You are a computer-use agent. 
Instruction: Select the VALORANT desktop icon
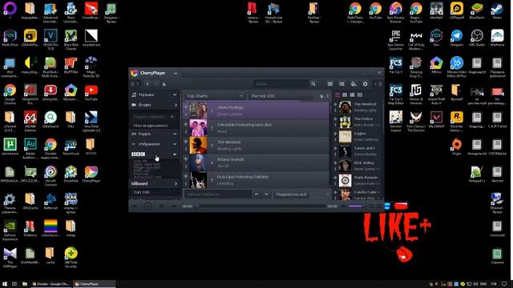(436, 120)
